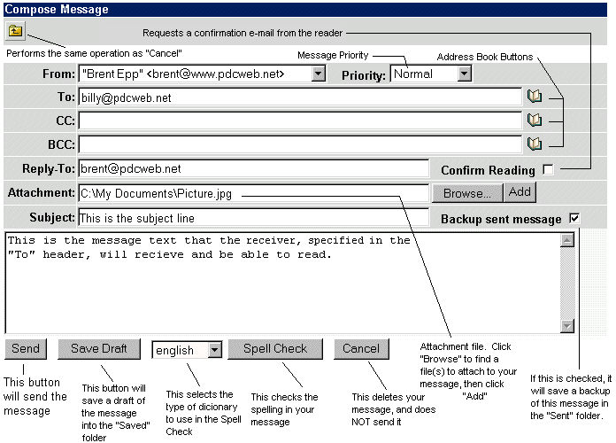The height and width of the screenshot is (443, 616).
Task: Enable the Confirm Reading checkbox
Action: tap(549, 169)
